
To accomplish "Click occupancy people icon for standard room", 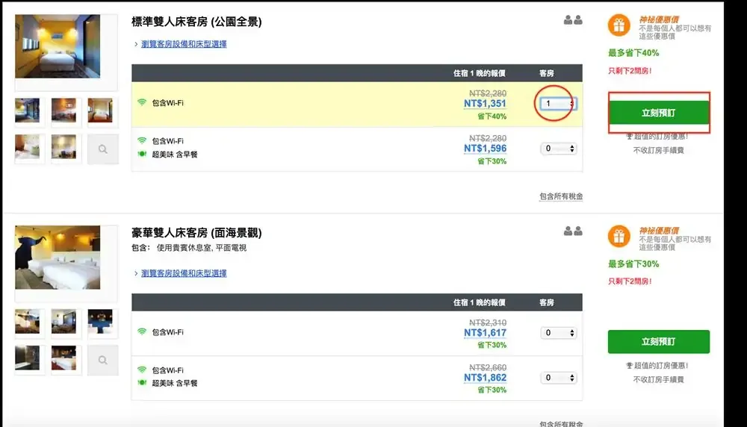I will (573, 21).
